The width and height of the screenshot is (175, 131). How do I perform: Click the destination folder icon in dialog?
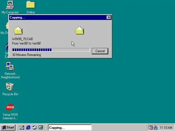(80, 30)
